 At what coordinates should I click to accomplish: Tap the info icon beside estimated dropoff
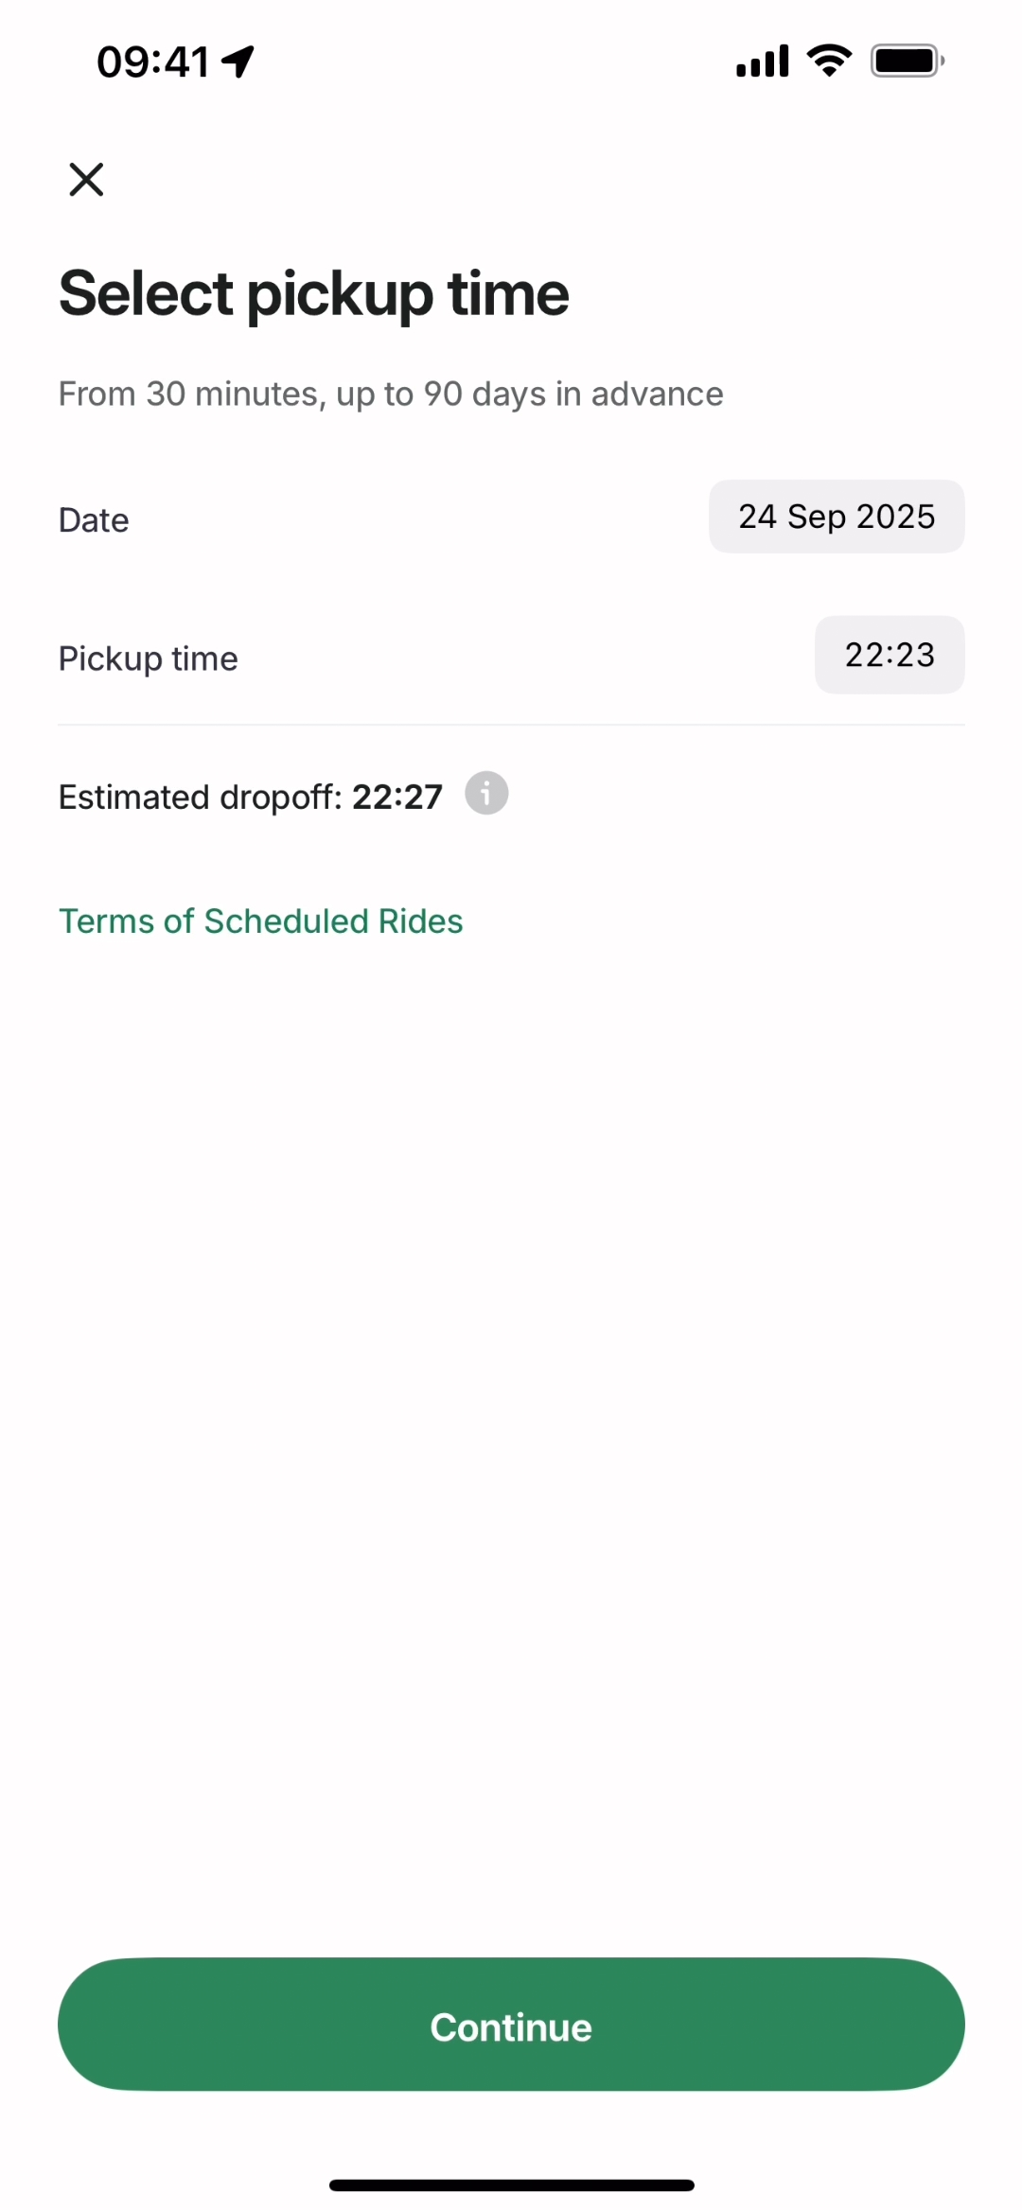486,793
